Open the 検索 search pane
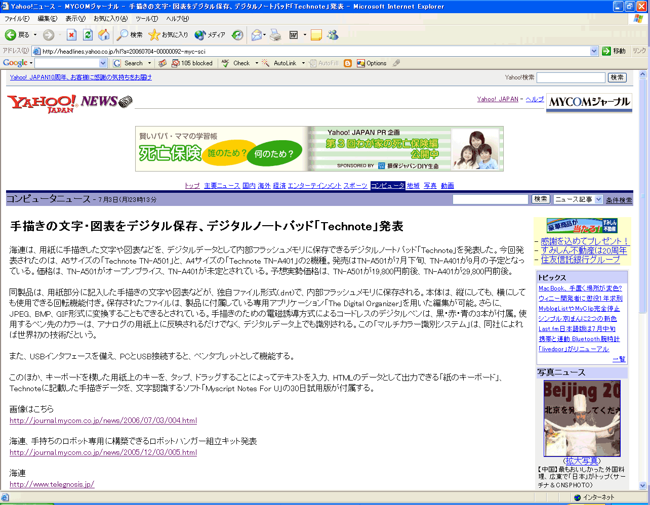The image size is (650, 505). (x=130, y=35)
